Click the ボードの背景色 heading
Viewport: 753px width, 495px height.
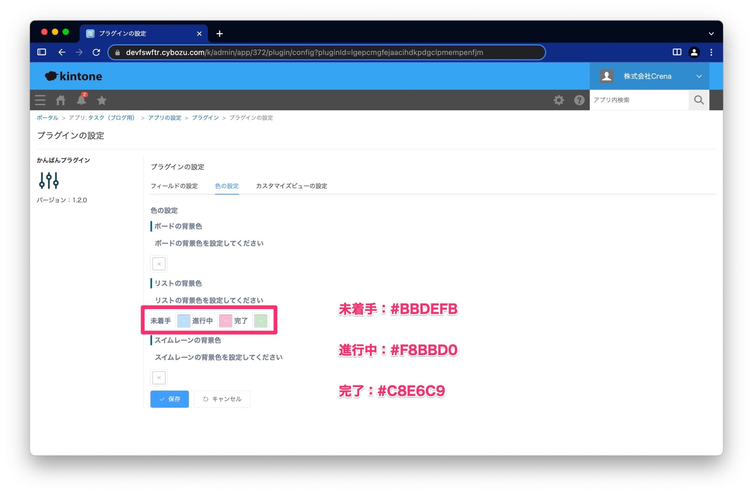pos(178,226)
